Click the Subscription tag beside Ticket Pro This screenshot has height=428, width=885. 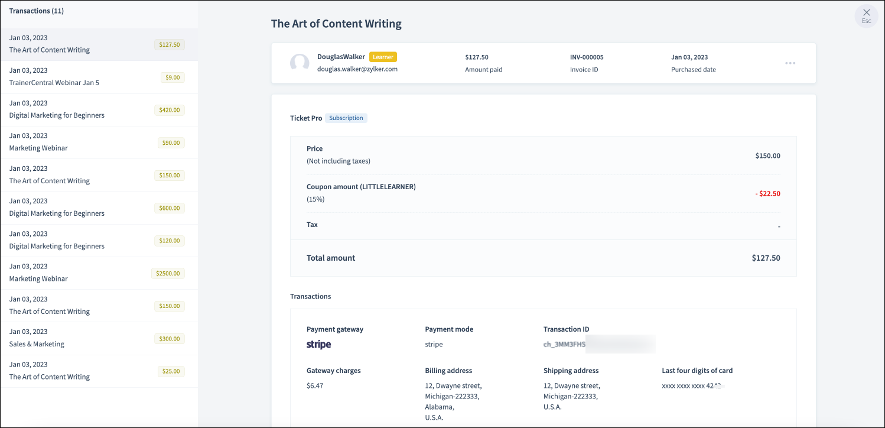pos(346,118)
